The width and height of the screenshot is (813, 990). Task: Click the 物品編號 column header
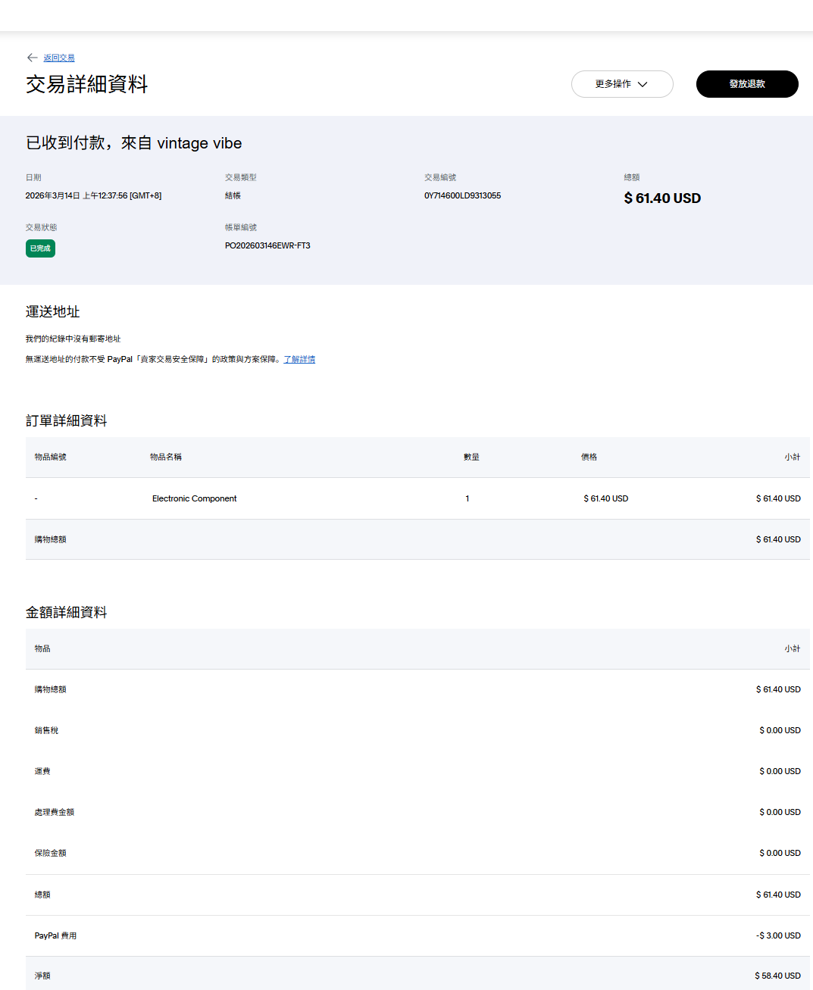[51, 457]
